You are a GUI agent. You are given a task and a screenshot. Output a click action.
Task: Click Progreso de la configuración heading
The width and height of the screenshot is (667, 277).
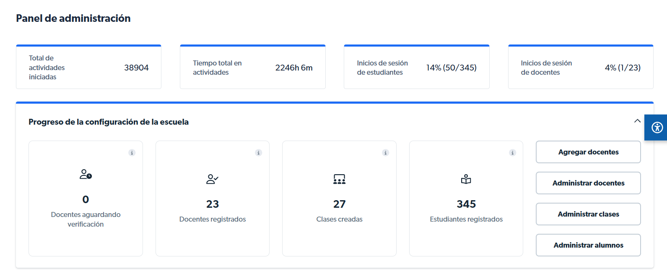(109, 122)
